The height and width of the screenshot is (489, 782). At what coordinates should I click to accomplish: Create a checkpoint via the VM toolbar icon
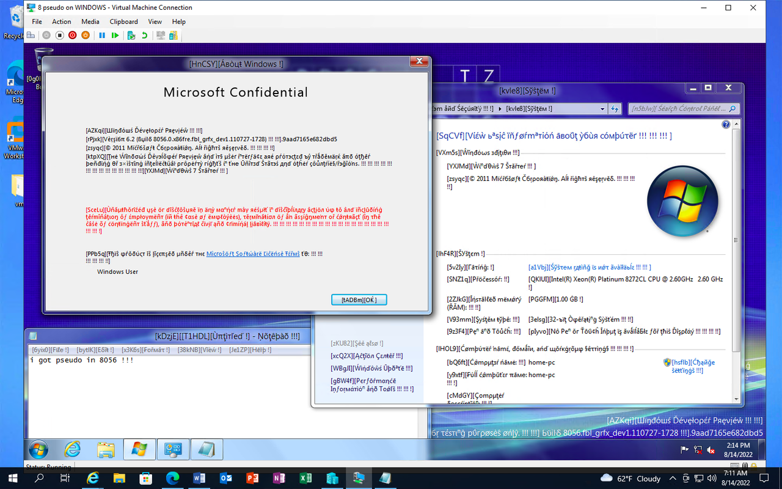[131, 35]
